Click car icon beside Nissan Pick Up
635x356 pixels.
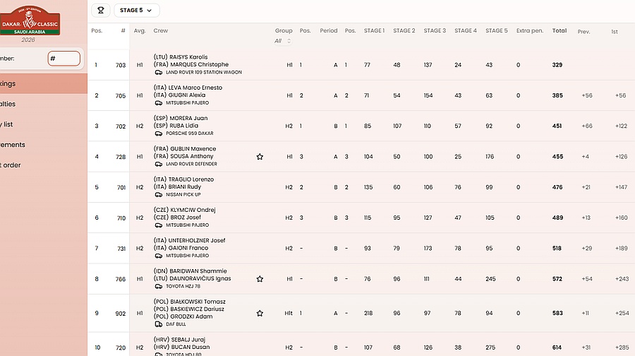pyautogui.click(x=158, y=194)
